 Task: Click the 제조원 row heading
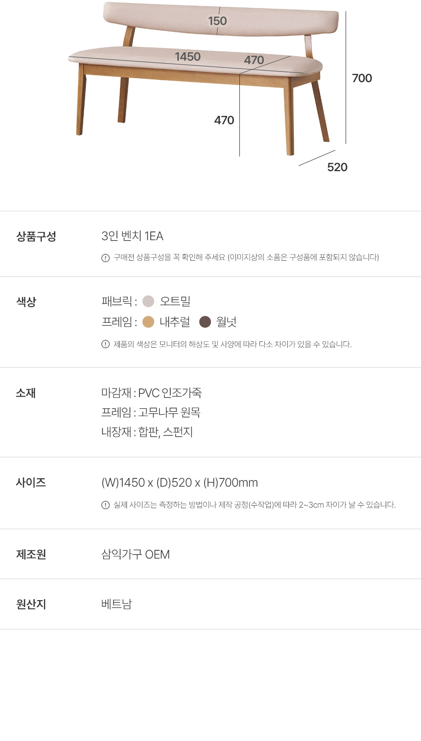[x=31, y=555]
